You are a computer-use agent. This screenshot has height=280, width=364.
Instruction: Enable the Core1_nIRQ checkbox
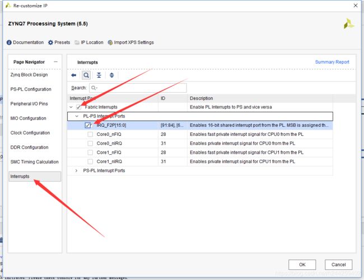90,162
